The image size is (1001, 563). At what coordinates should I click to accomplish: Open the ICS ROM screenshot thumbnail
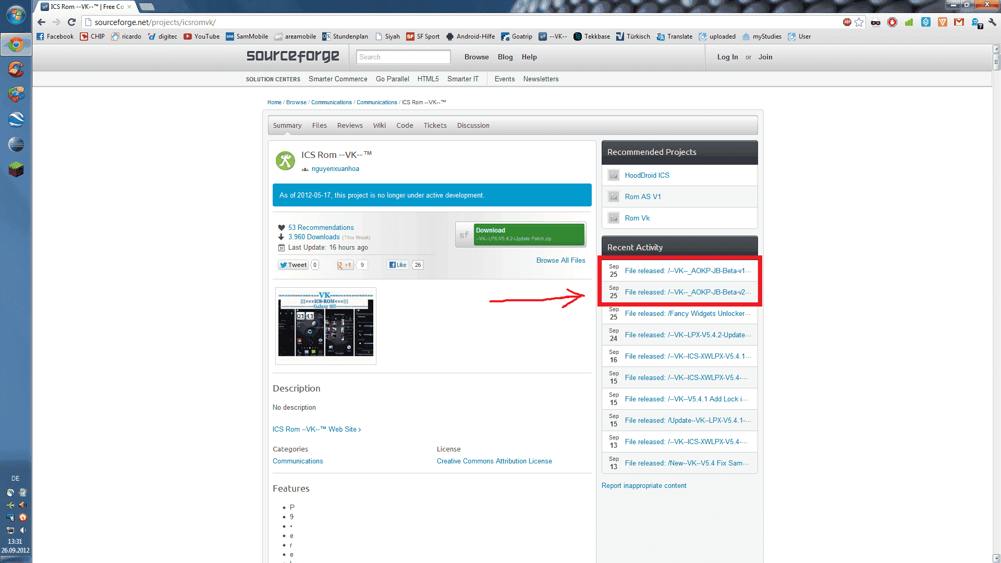click(326, 326)
